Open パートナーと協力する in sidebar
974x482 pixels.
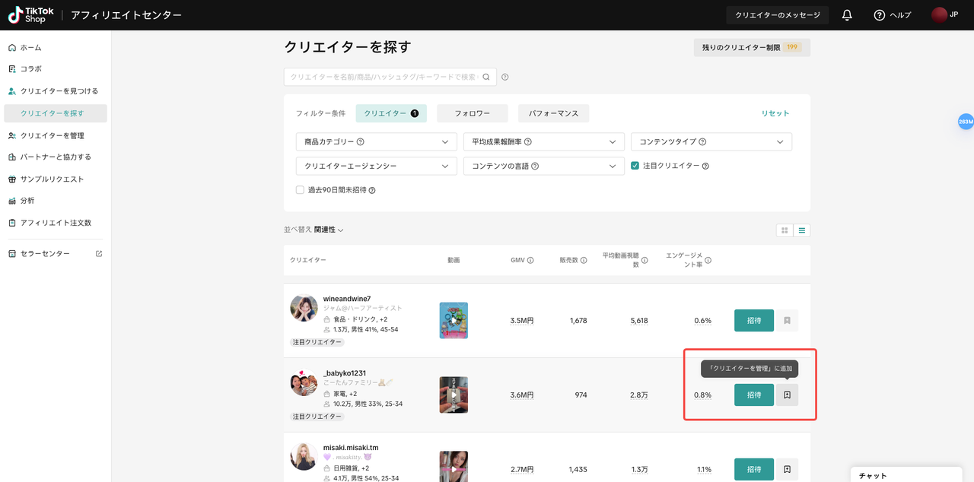tap(56, 157)
